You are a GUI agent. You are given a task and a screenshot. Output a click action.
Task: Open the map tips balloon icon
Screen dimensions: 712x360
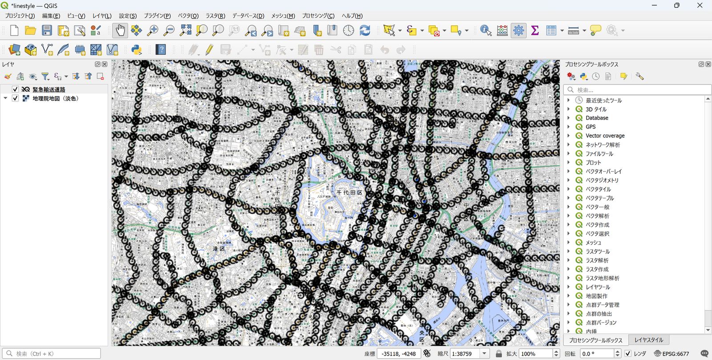click(595, 30)
